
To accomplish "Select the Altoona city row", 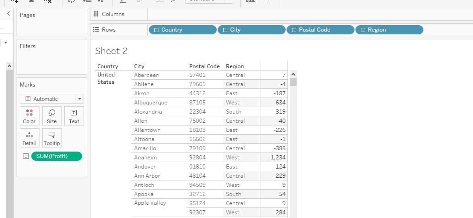I will click(144, 139).
